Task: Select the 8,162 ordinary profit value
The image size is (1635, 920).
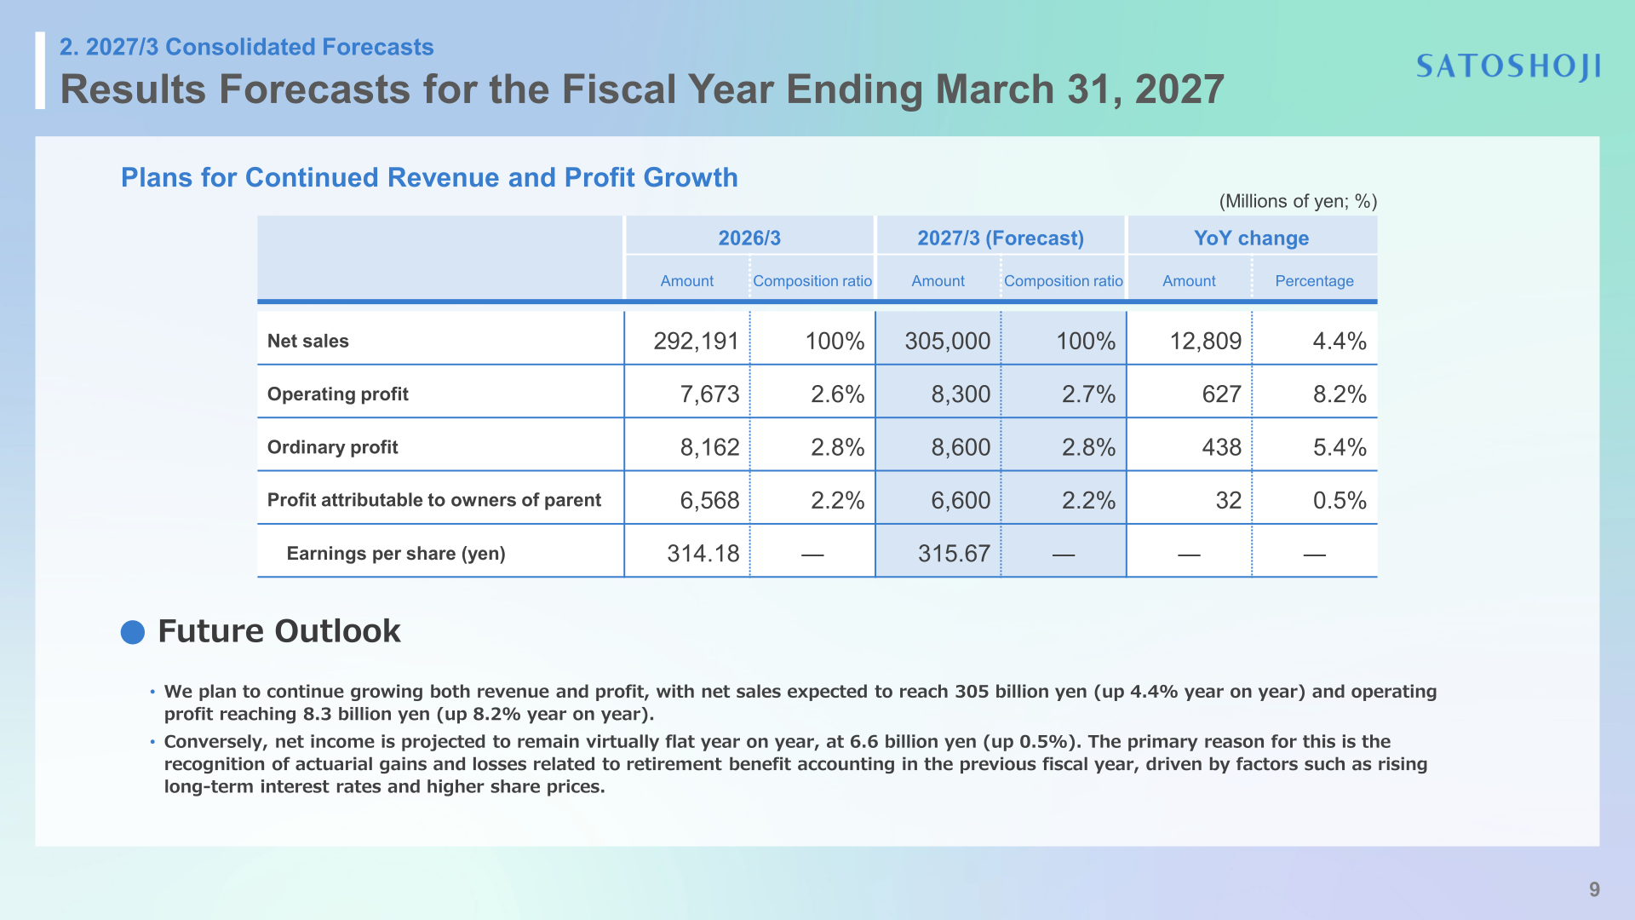Action: [x=709, y=447]
